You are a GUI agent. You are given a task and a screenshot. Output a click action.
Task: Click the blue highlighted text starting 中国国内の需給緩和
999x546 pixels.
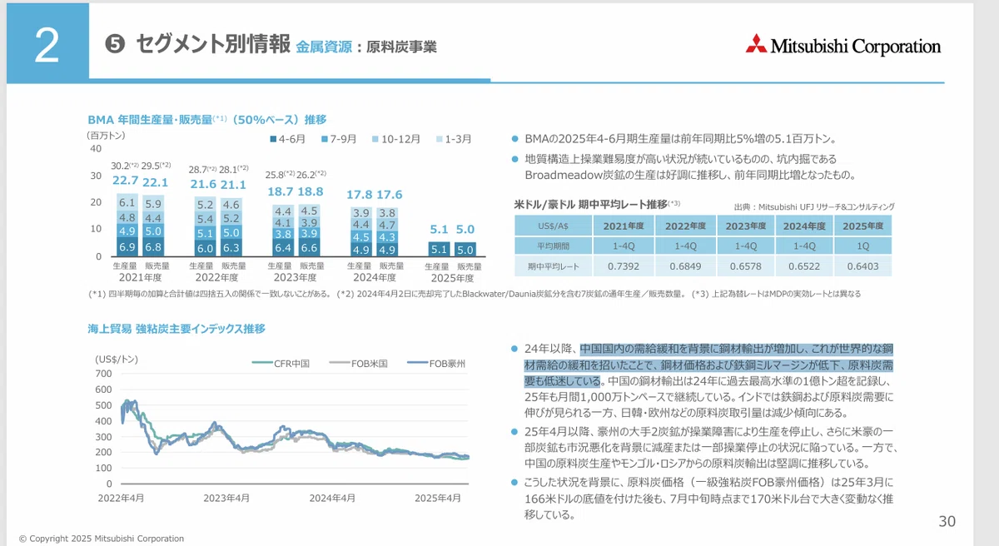coord(709,365)
